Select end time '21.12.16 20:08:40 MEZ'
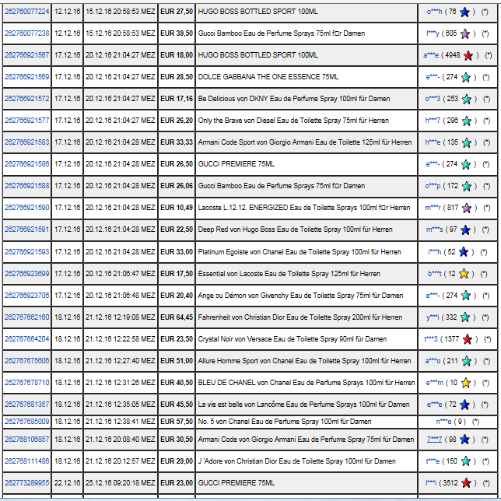Screen dimensions: 501x501 point(120,440)
